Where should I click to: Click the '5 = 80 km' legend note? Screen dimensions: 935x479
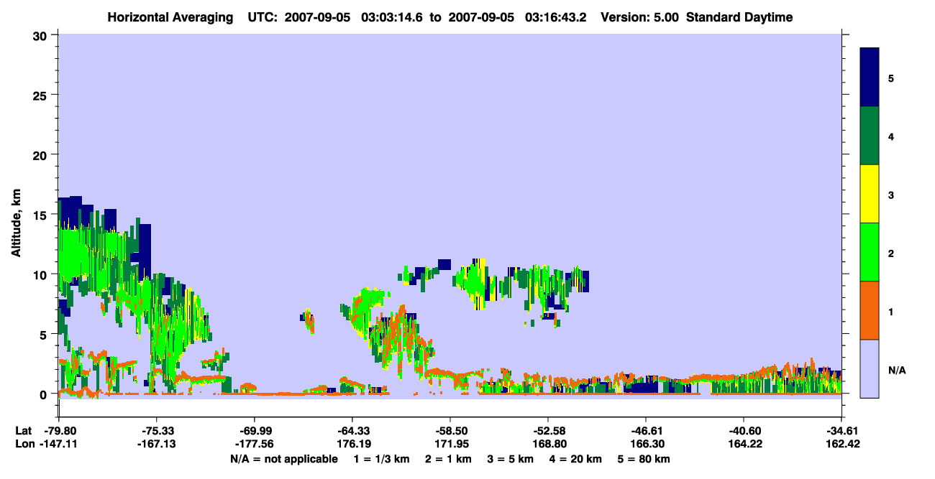click(644, 459)
